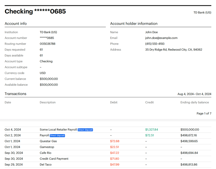The image size is (216, 169).
Task: Click the 'Oct 4, 2024' date cell
Action: click(13, 130)
